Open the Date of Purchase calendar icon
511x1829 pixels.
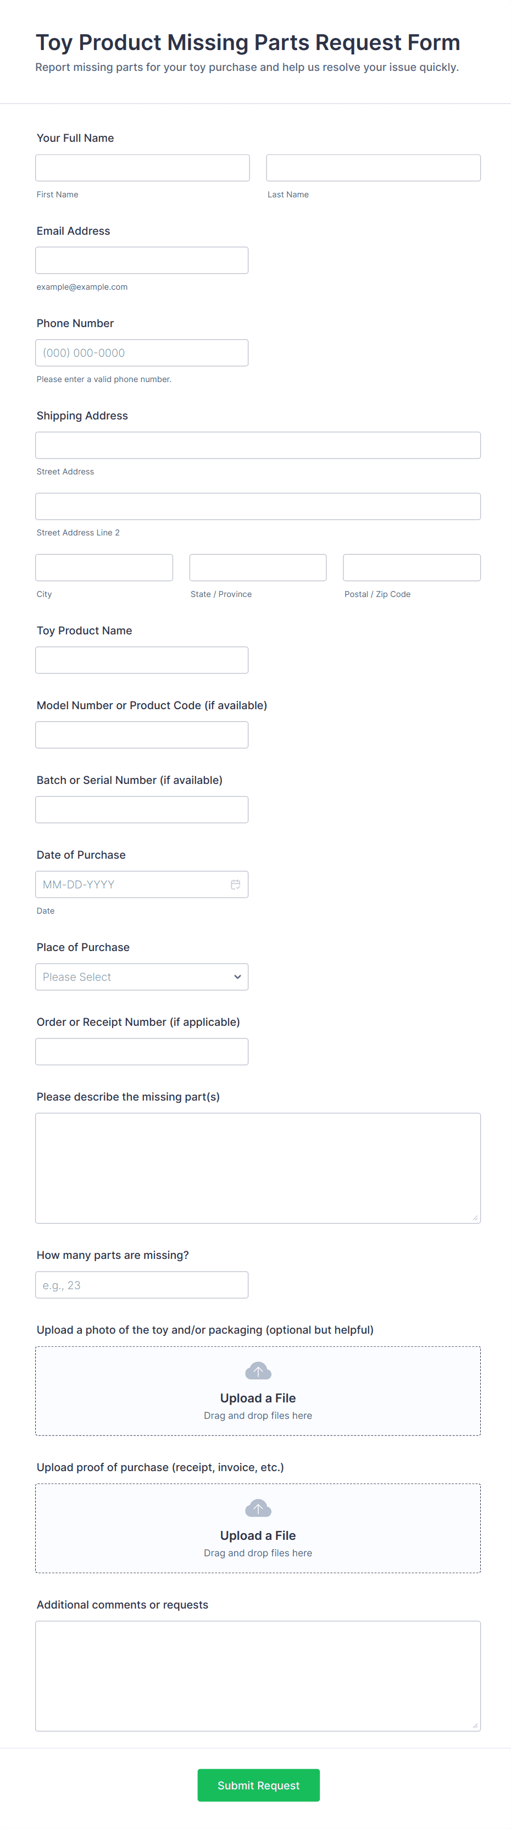[x=235, y=884]
